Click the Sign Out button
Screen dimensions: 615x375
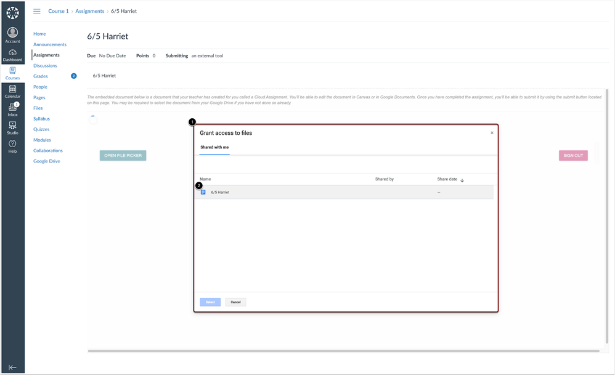click(x=573, y=156)
